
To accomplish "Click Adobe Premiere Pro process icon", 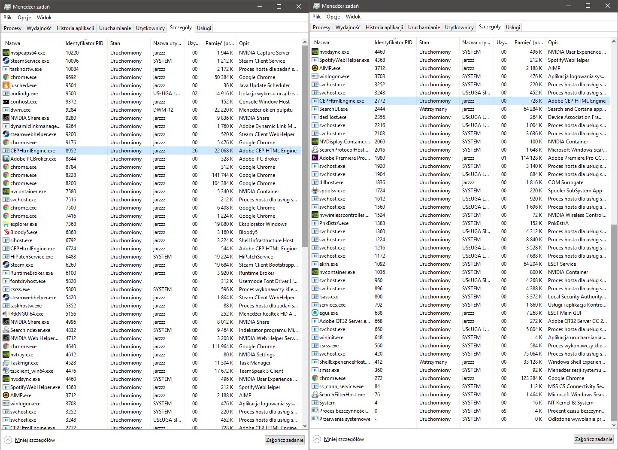I will point(315,158).
